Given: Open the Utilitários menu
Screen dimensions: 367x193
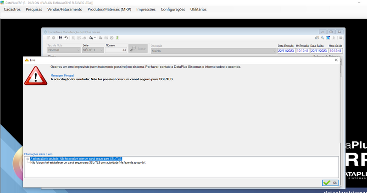Looking at the screenshot, I should click(198, 9).
